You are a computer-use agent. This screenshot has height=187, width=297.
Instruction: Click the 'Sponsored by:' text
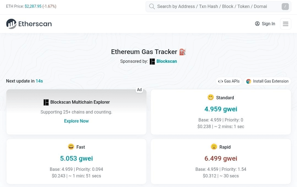point(134,61)
